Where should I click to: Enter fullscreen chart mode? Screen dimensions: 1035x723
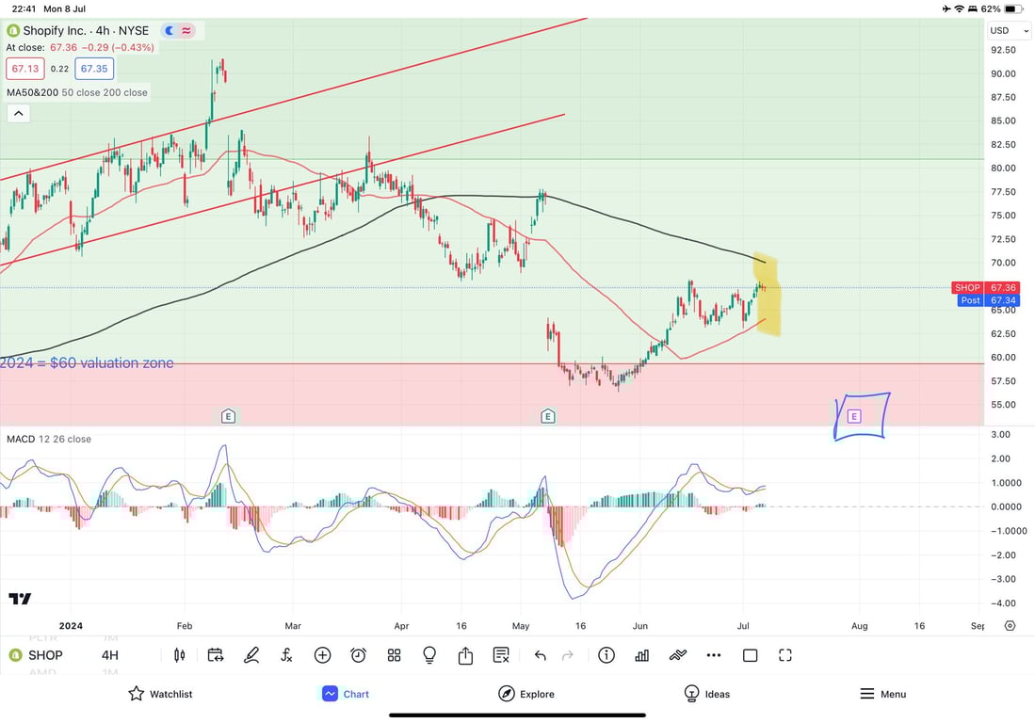784,655
